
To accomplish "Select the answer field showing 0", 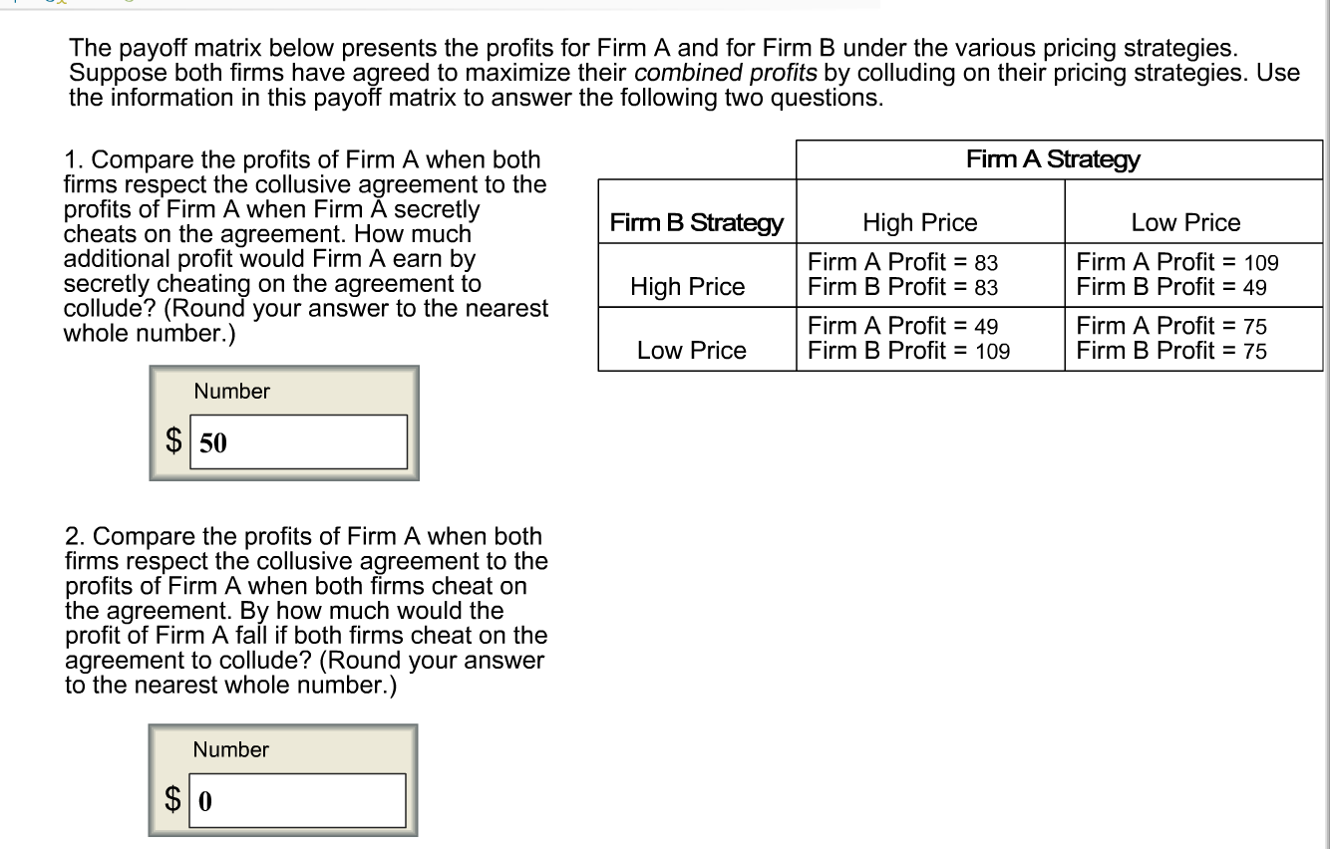I will (x=297, y=799).
